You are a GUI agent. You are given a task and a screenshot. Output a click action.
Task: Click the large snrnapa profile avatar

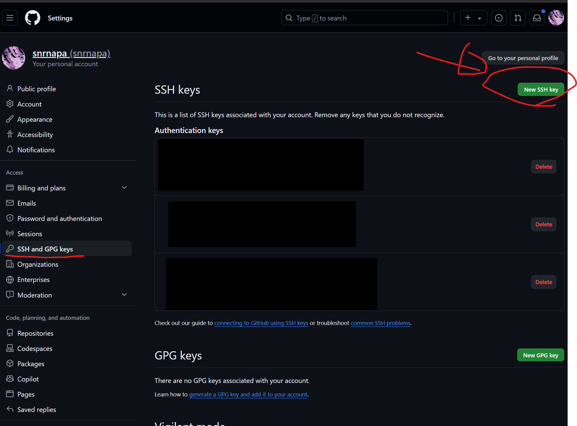(x=14, y=58)
